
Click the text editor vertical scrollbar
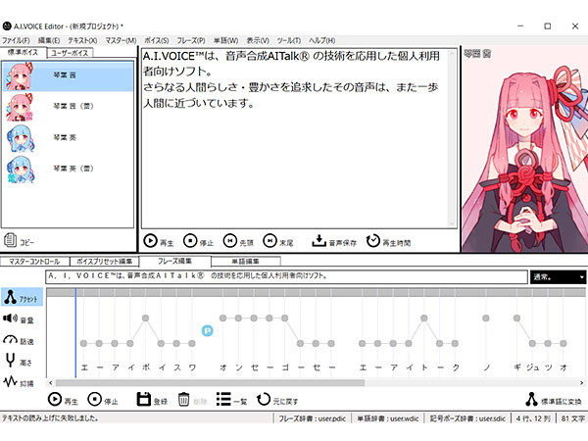(452, 137)
